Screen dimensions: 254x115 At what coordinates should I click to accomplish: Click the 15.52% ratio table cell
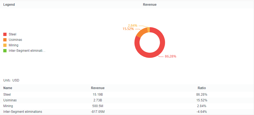point(202,100)
